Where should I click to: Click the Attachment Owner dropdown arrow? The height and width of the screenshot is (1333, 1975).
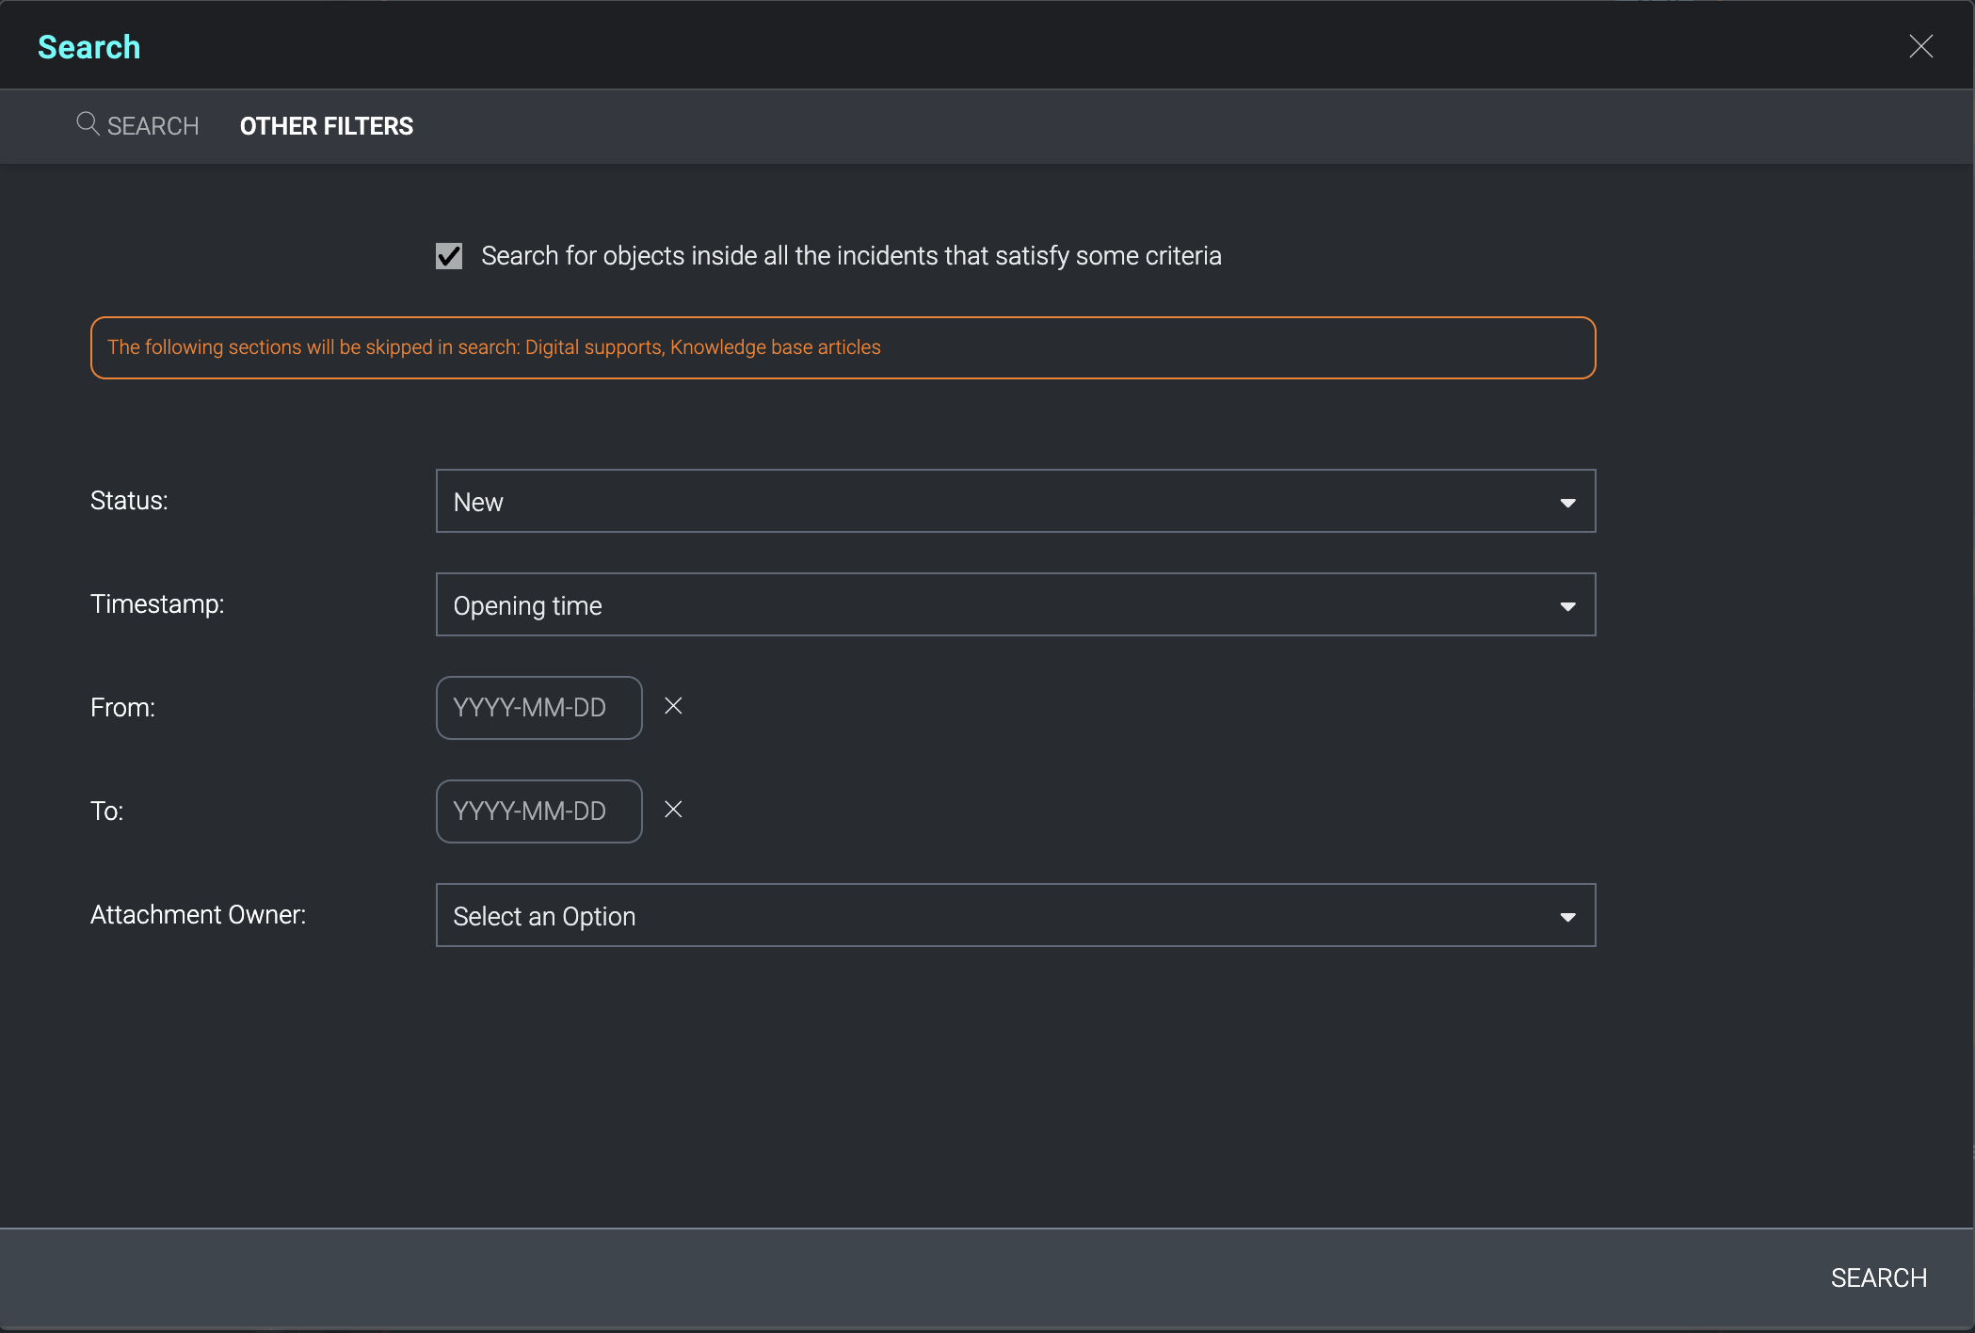(x=1567, y=917)
